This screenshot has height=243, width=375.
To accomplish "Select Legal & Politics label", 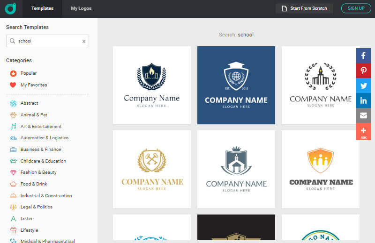I will [x=37, y=207].
